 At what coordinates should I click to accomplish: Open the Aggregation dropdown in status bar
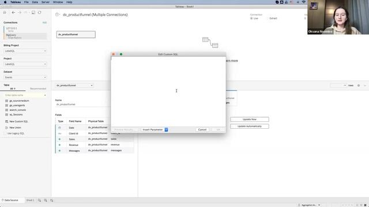309,205
